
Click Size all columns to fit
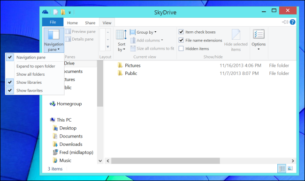(152, 49)
